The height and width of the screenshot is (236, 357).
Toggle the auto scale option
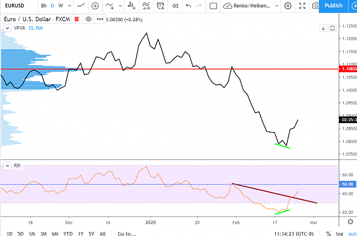(x=352, y=234)
